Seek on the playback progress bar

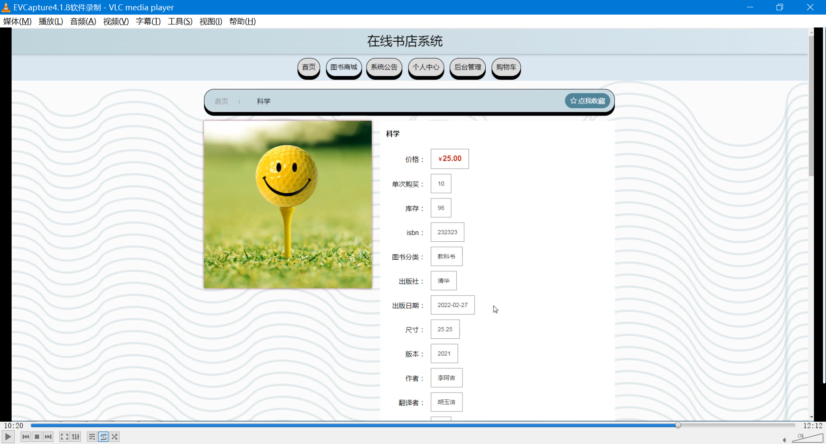pos(413,425)
